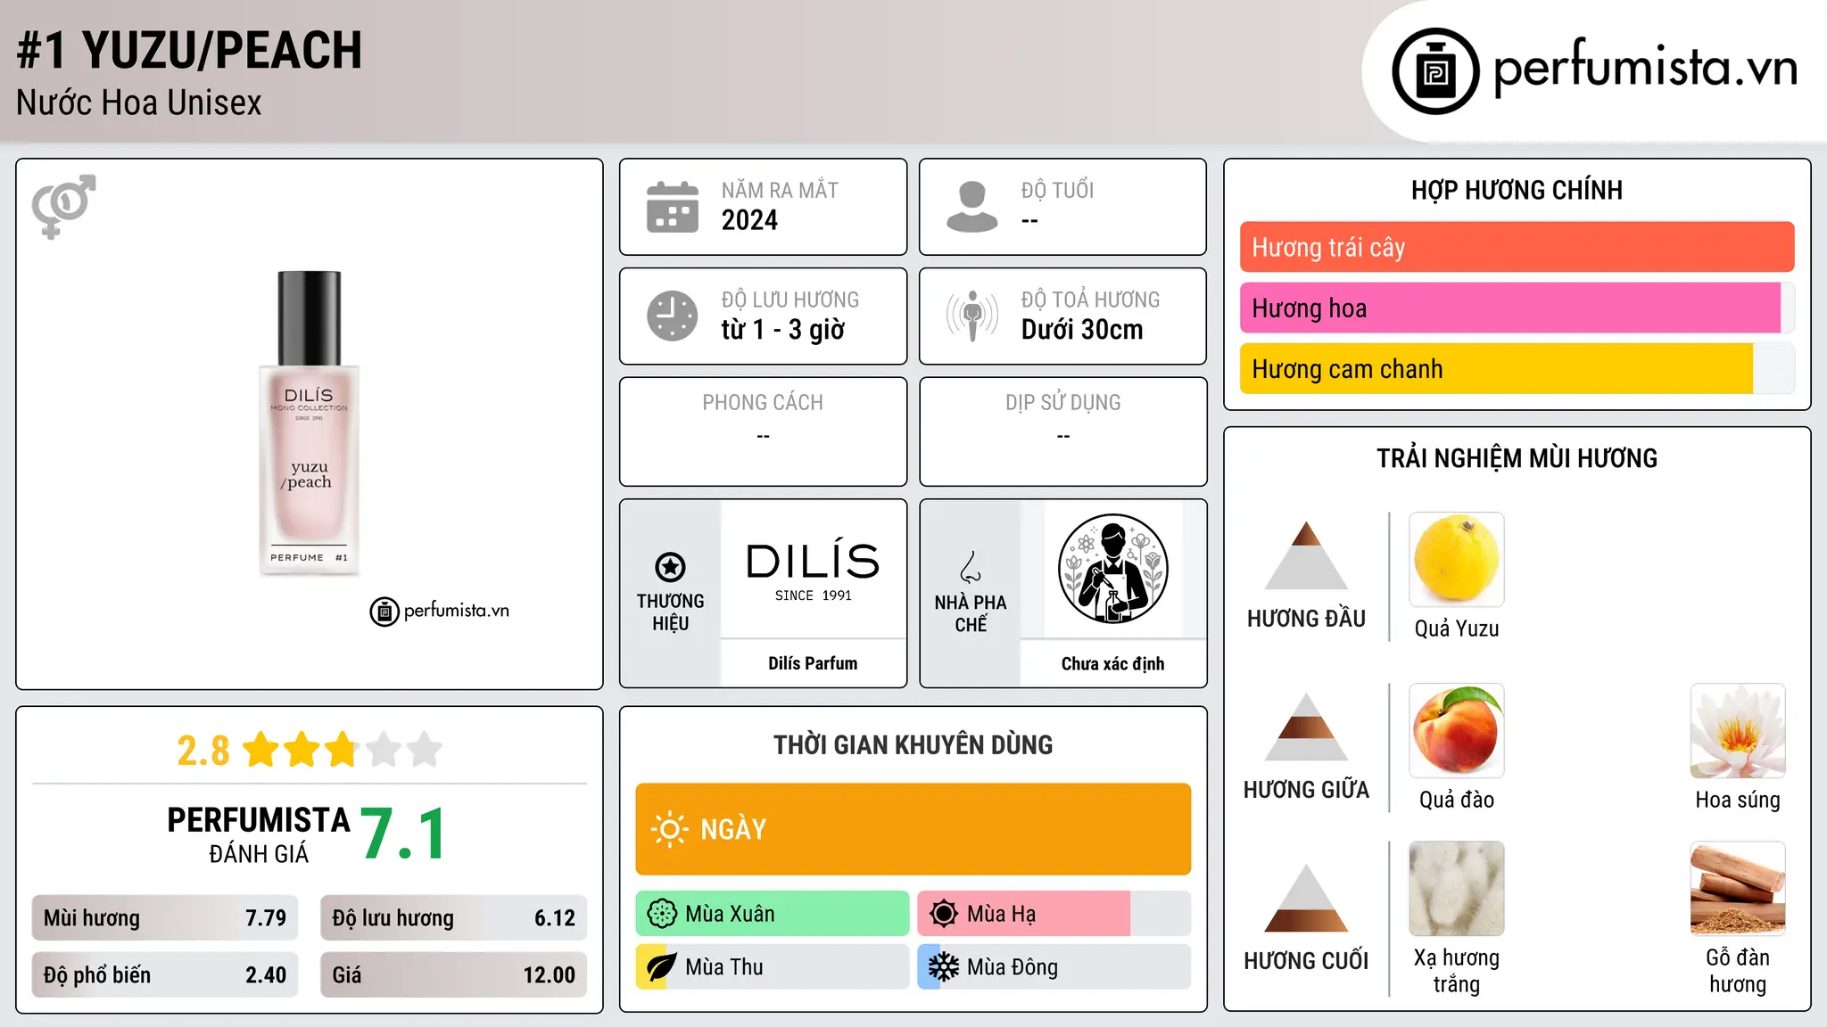Click the DILÍS Since 1991 brand logo

point(813,571)
